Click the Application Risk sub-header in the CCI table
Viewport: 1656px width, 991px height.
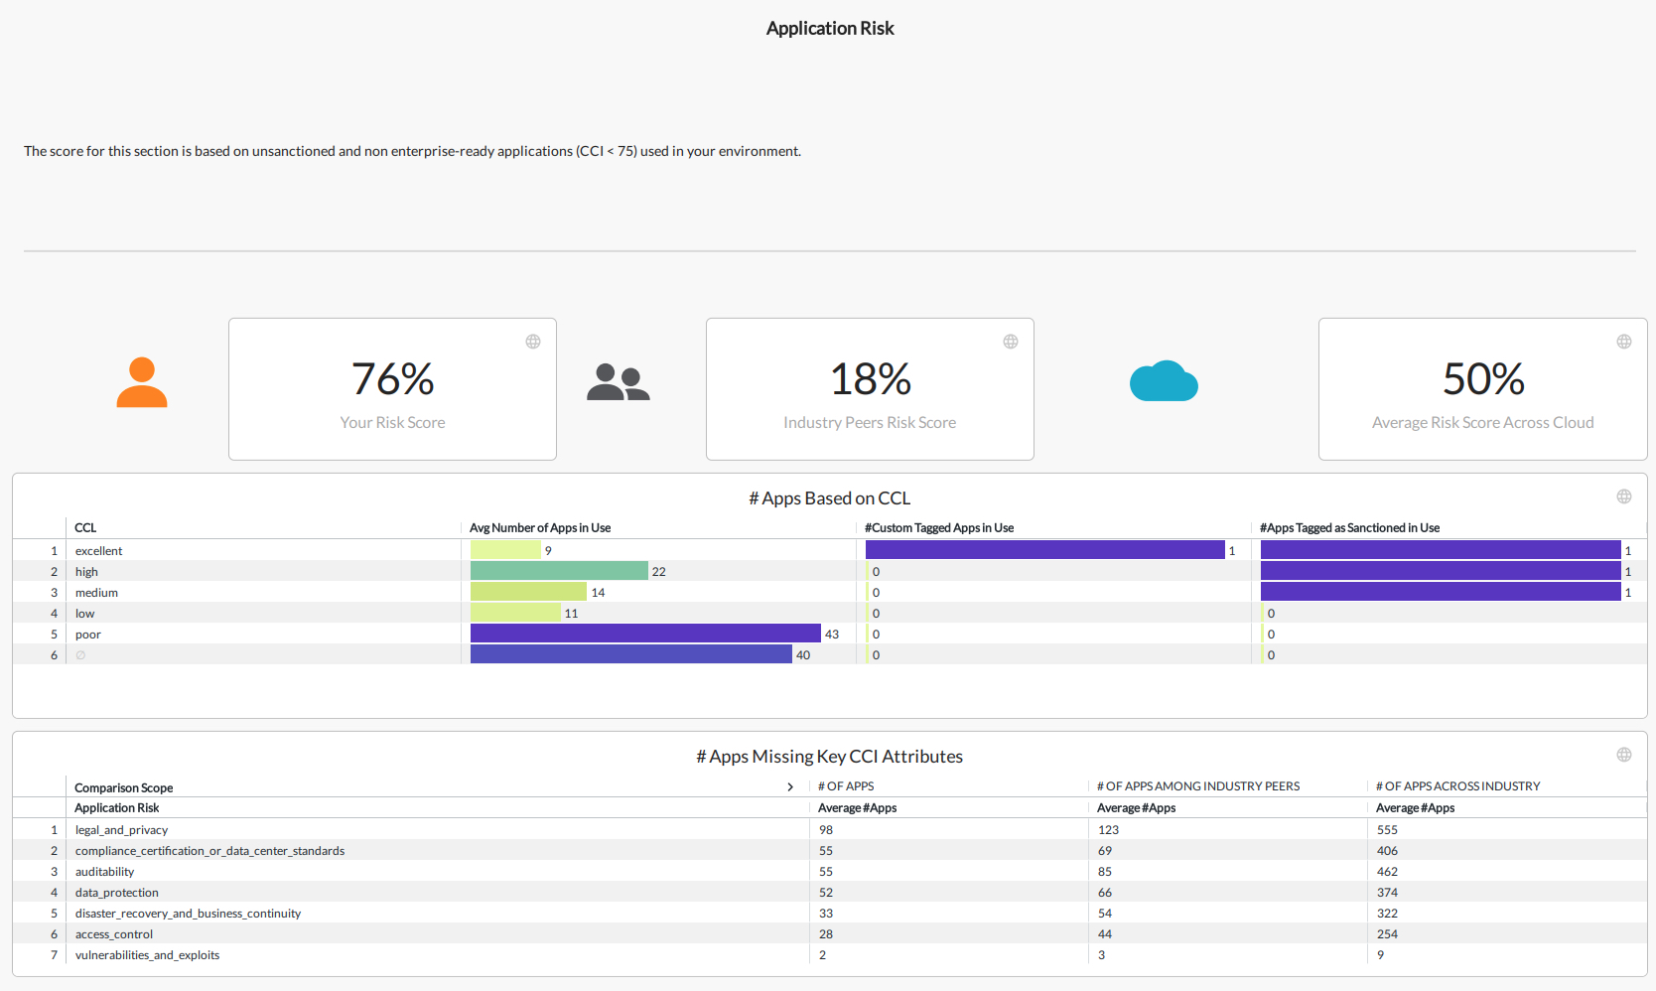pos(117,808)
